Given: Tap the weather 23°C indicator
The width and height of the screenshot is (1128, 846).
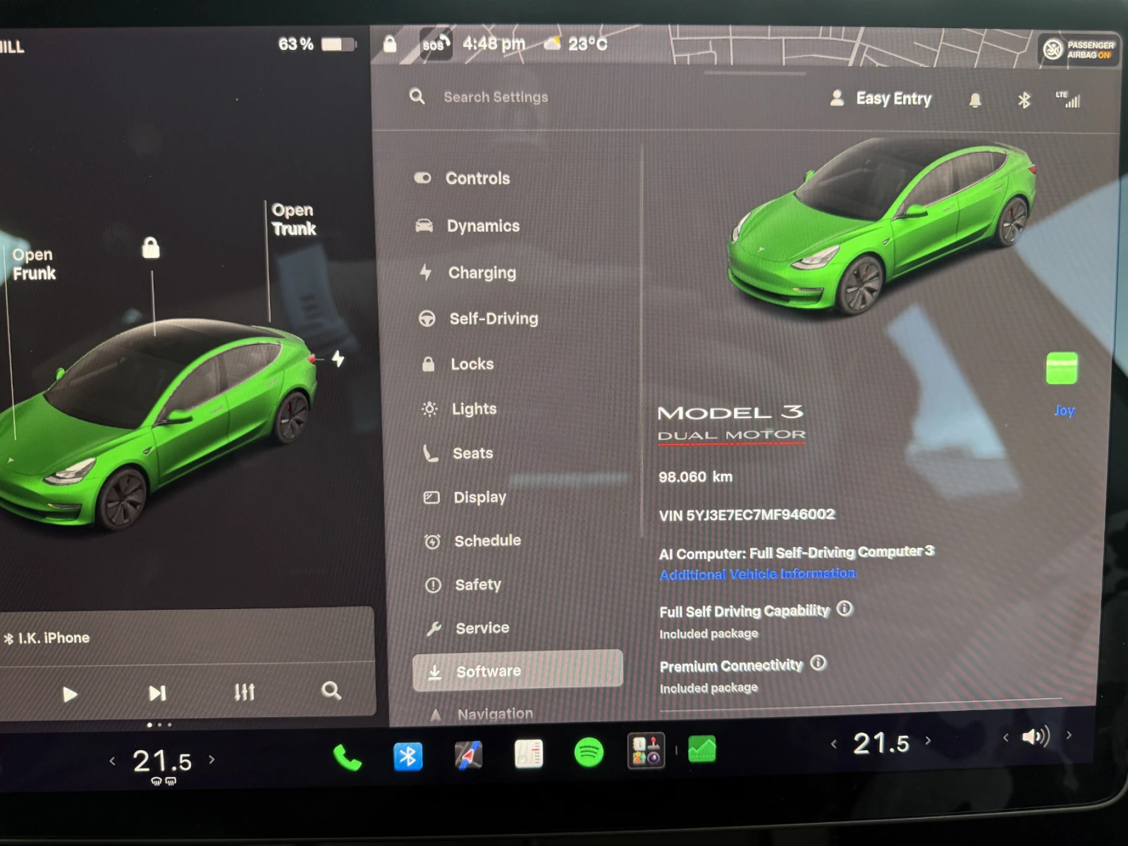Looking at the screenshot, I should click(575, 44).
